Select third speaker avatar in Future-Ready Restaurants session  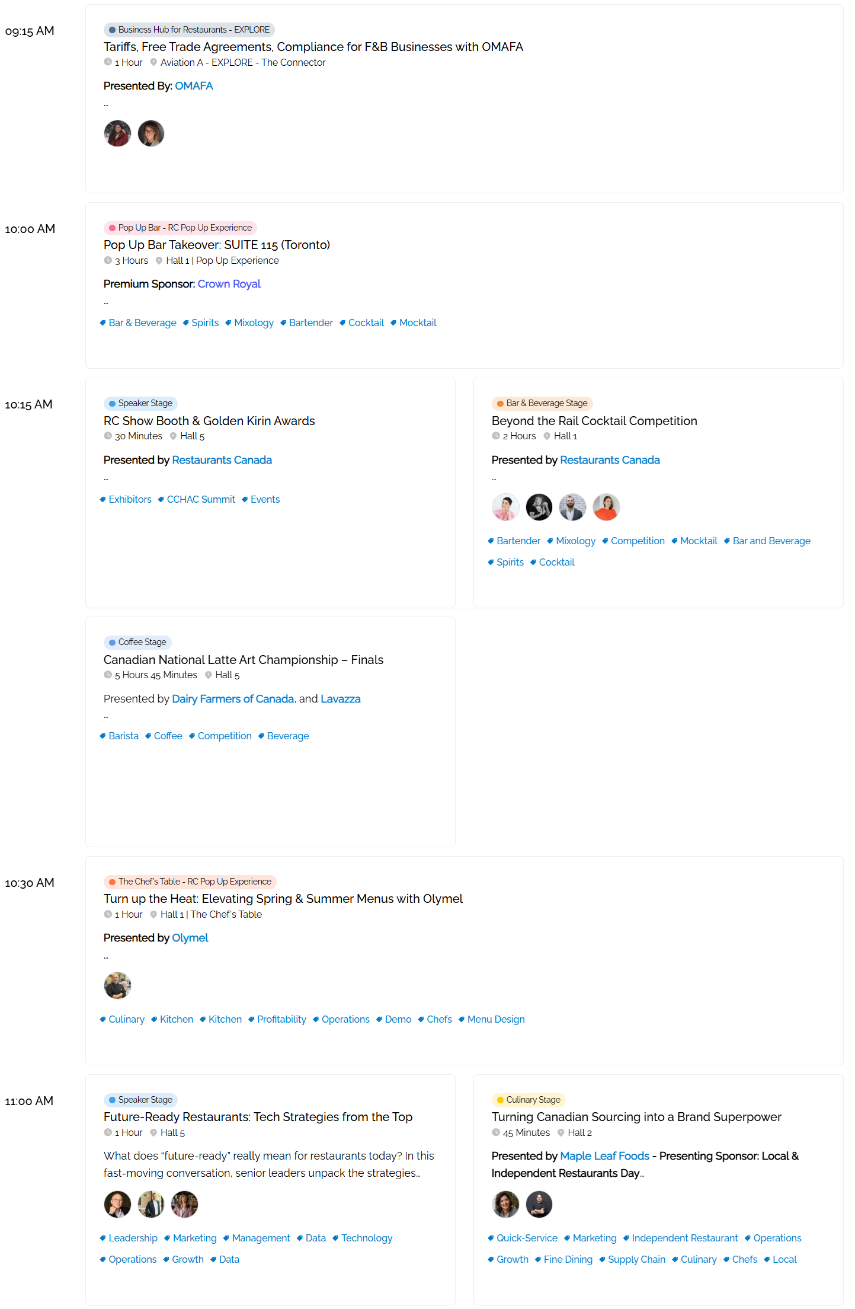coord(184,1204)
